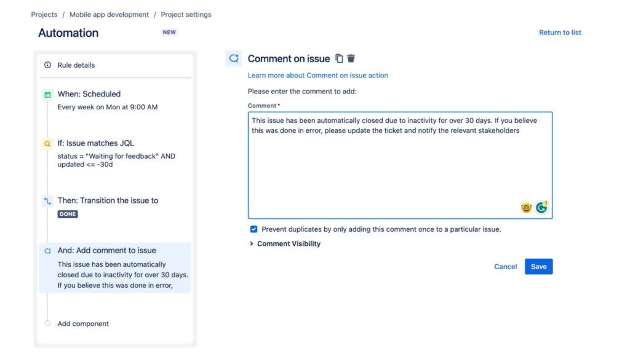This screenshot has width=630, height=354.
Task: Delete the Comment on issue action
Action: (351, 58)
